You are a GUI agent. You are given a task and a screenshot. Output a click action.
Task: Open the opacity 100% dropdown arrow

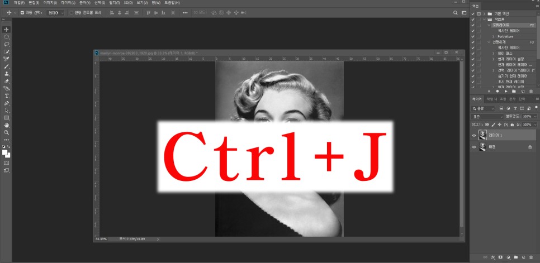pyautogui.click(x=535, y=117)
